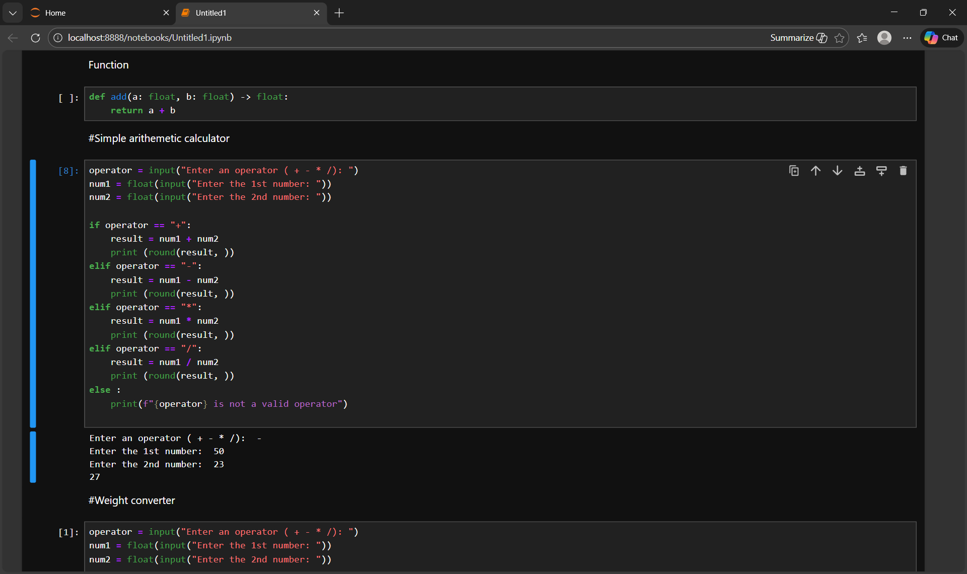Close the Untitled1 tab
Screen dimensions: 967x574
(x=316, y=13)
